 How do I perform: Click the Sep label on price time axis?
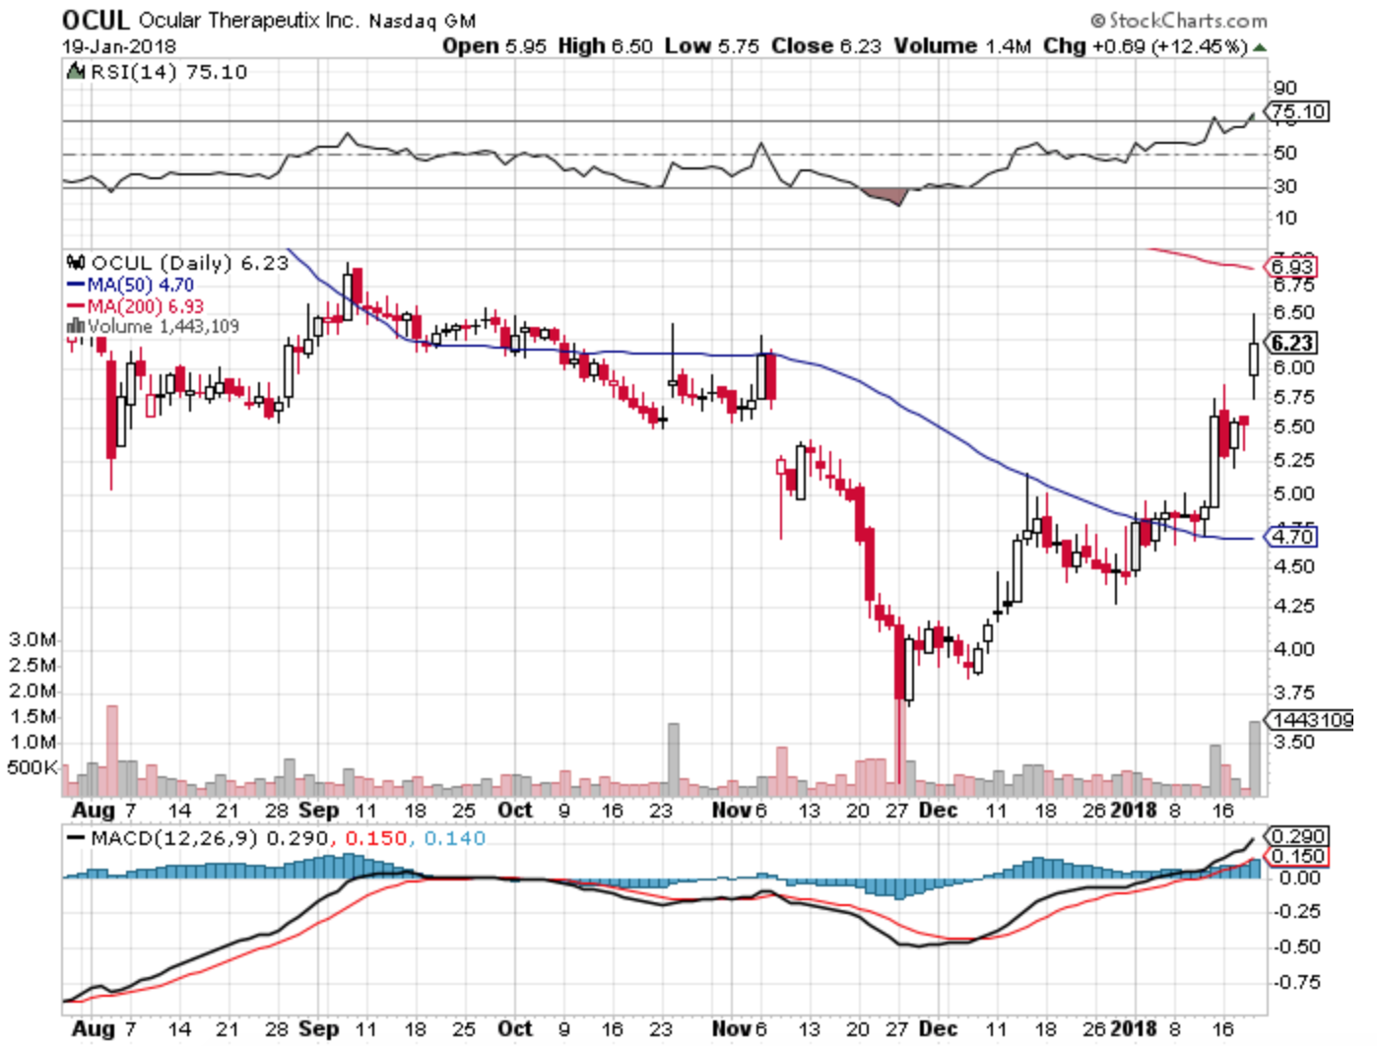pos(318,810)
